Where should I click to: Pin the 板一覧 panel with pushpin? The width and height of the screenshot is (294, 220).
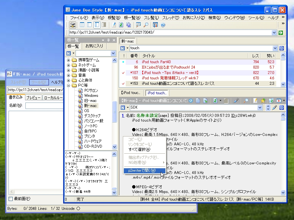(x=108, y=40)
